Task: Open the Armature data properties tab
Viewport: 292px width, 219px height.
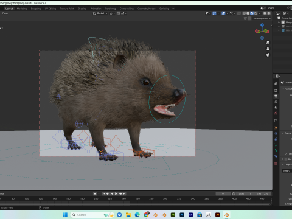Action: [276, 145]
